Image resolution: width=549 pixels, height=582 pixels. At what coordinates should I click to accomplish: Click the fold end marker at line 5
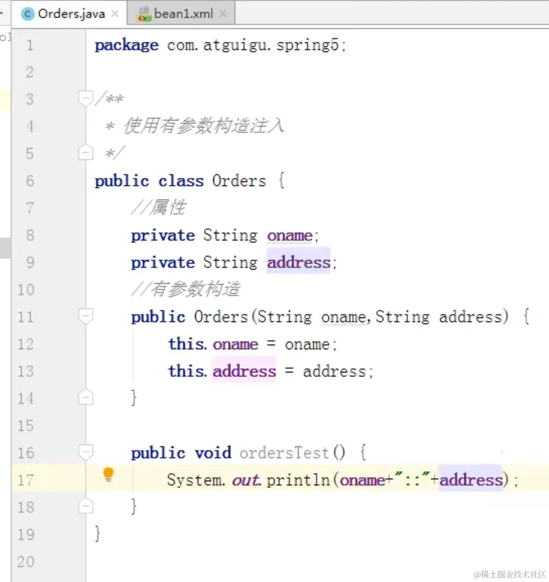coord(86,152)
